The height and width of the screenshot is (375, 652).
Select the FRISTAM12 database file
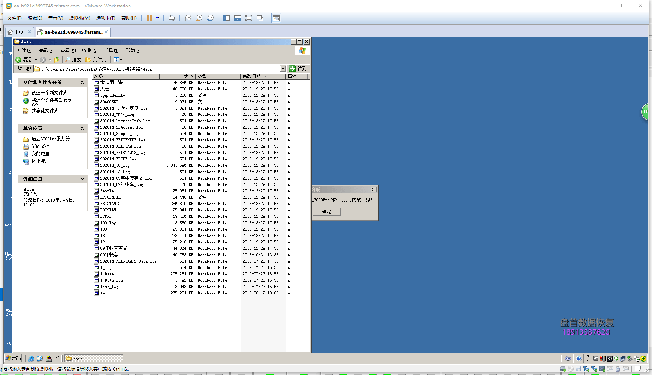click(110, 204)
